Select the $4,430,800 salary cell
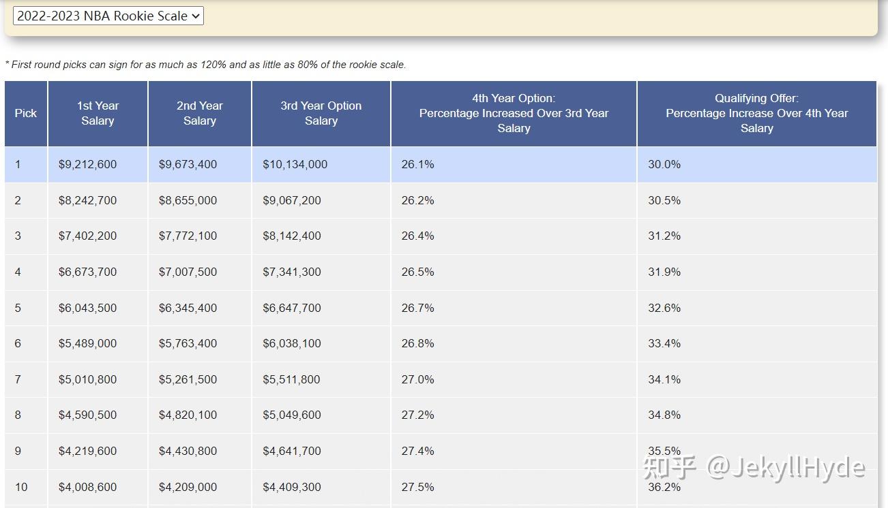 (200, 451)
